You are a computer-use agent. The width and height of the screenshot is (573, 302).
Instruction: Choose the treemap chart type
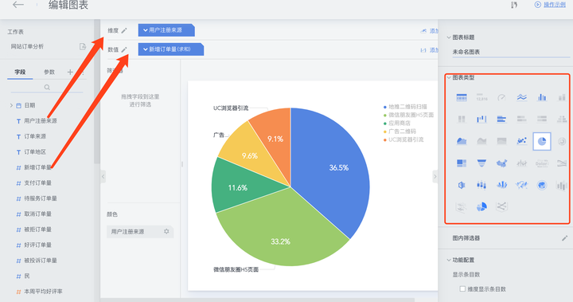click(x=462, y=163)
